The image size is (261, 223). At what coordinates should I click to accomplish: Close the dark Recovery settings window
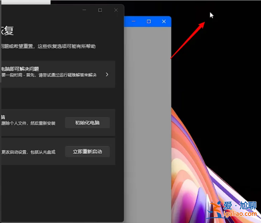coord(116,10)
